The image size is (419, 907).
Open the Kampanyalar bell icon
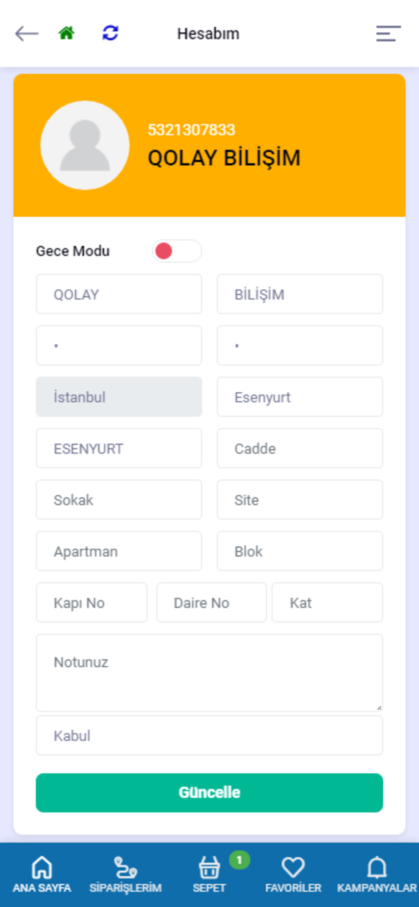point(377,867)
